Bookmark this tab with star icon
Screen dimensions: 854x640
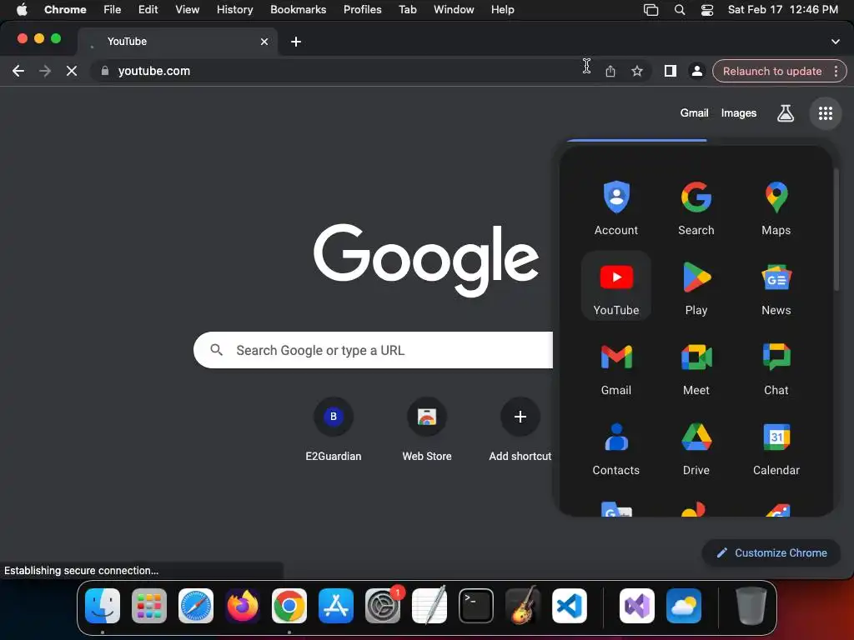(636, 71)
